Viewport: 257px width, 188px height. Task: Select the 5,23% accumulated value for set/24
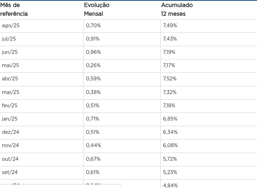click(170, 172)
